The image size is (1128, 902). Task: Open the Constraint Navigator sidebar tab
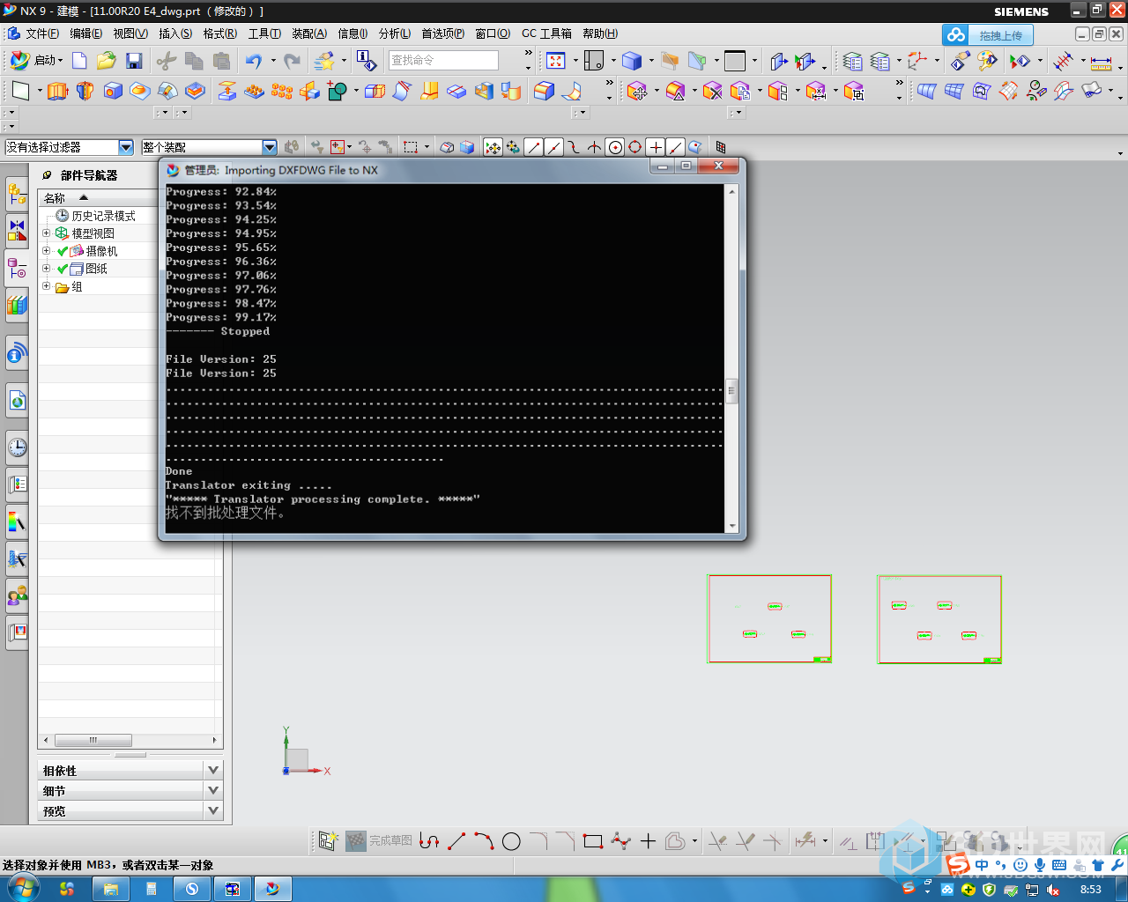point(17,231)
